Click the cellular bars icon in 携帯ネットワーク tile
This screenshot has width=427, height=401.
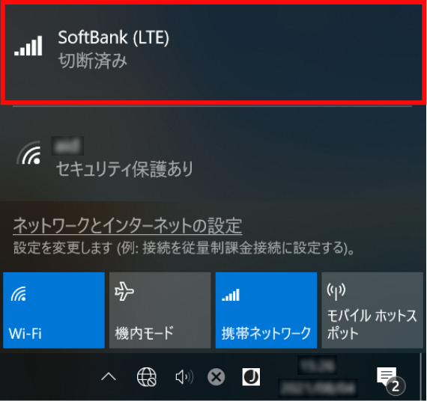click(231, 295)
